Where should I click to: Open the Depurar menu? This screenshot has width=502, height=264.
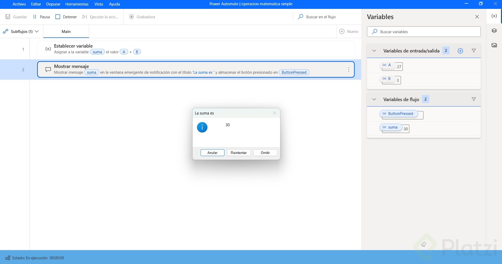[x=53, y=4]
